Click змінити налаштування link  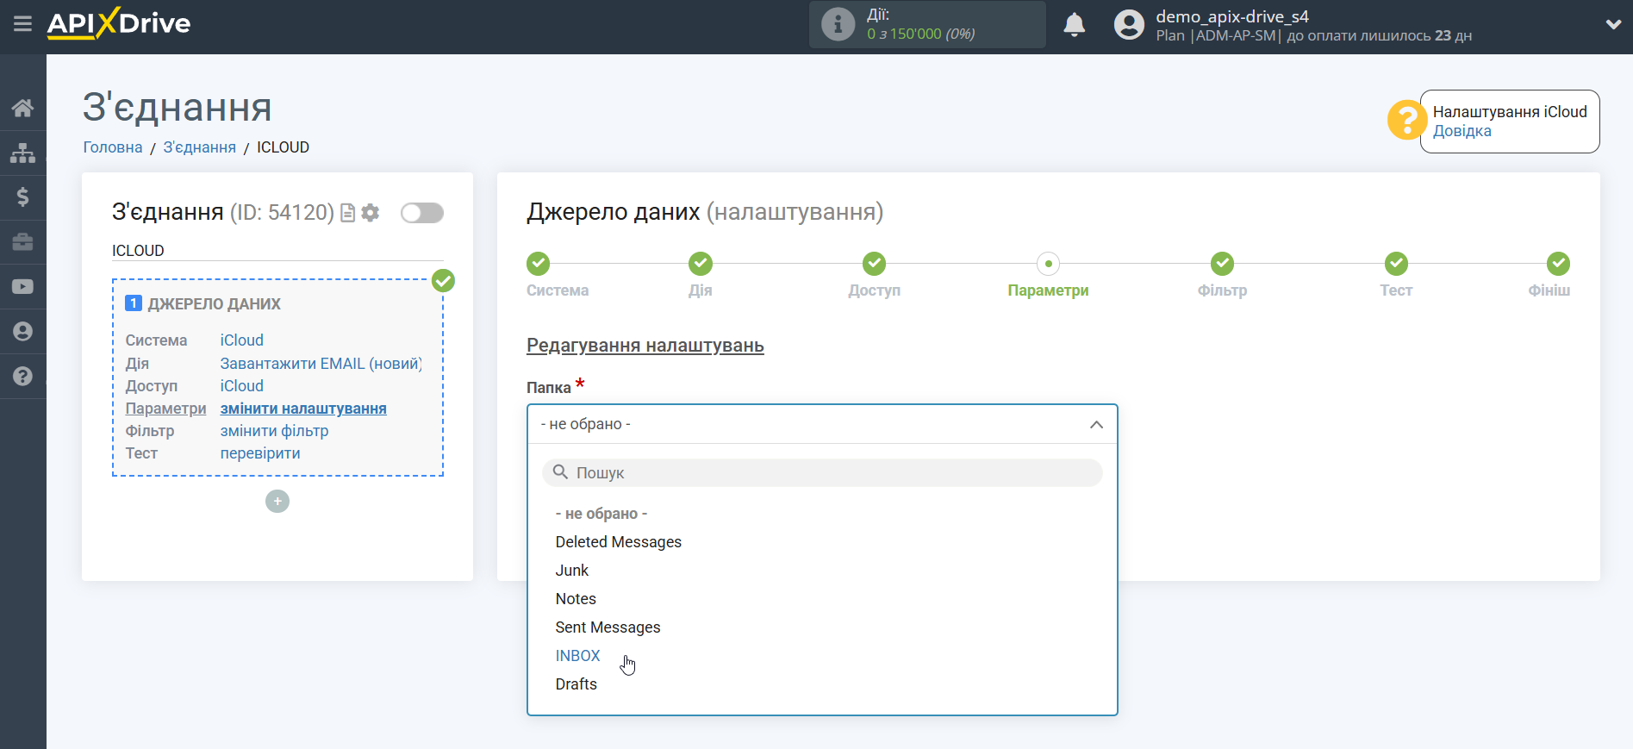pos(303,409)
